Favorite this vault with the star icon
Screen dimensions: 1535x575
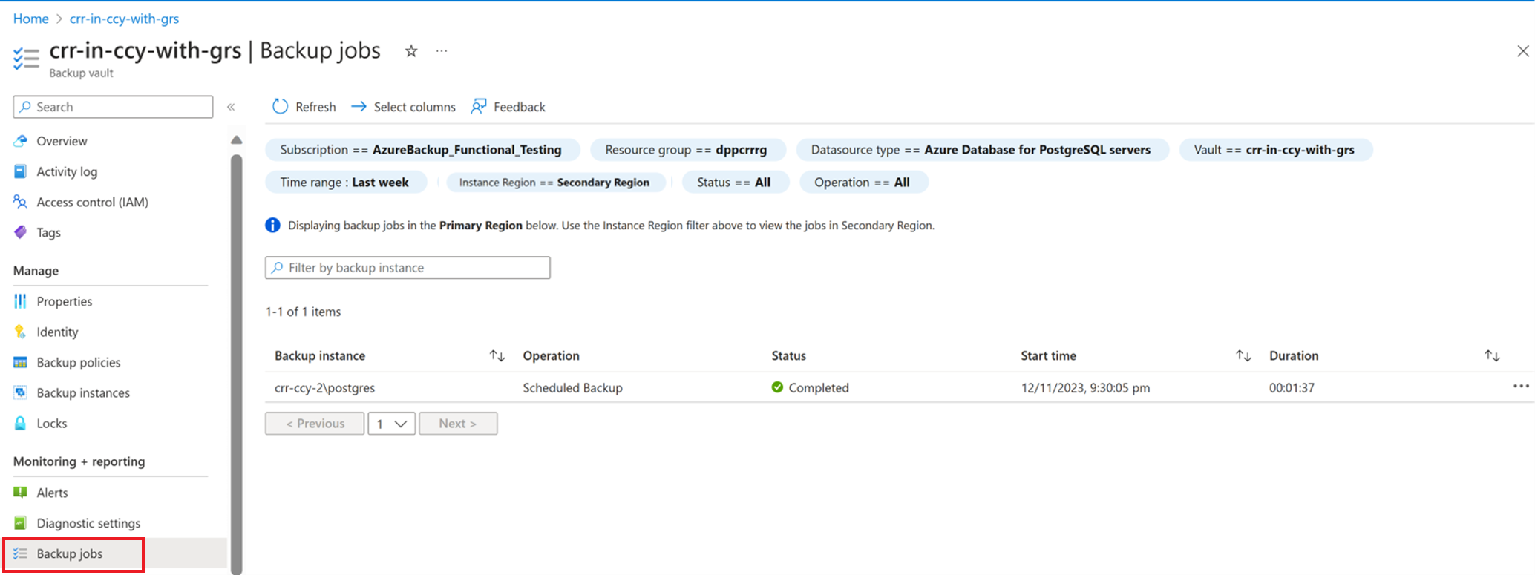(x=411, y=51)
